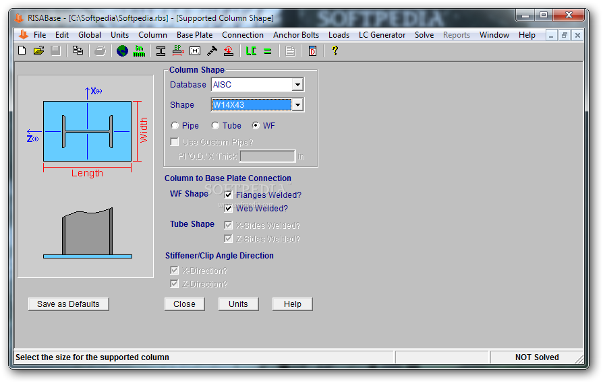Click the red D detail report icon
The width and height of the screenshot is (603, 383).
313,50
